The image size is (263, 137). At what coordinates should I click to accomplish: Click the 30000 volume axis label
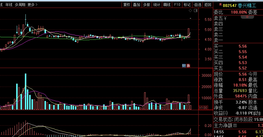(x=206, y=76)
